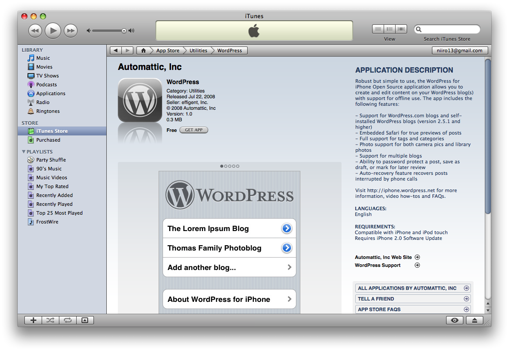
Task: Select fifth screenshot page dot
Action: click(x=237, y=166)
